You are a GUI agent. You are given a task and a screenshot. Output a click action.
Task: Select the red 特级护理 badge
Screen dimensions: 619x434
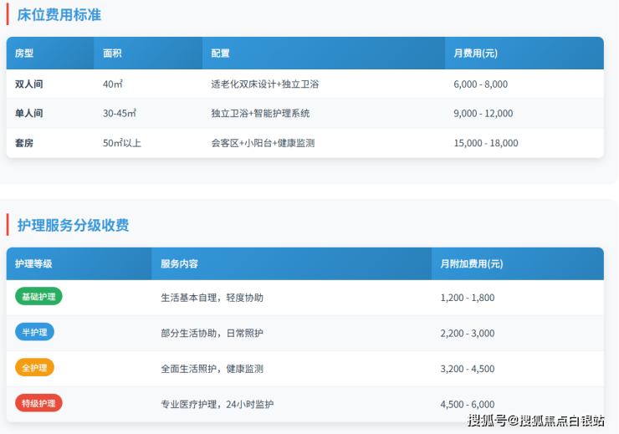coord(38,403)
